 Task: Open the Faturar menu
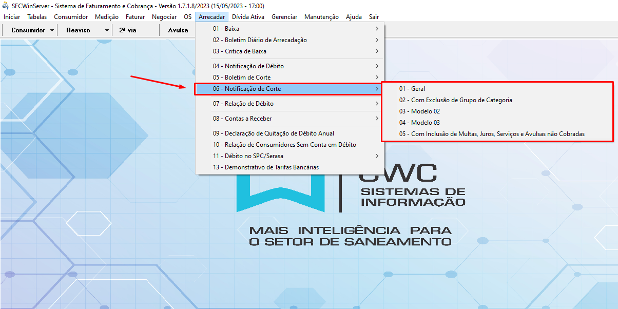coord(135,17)
